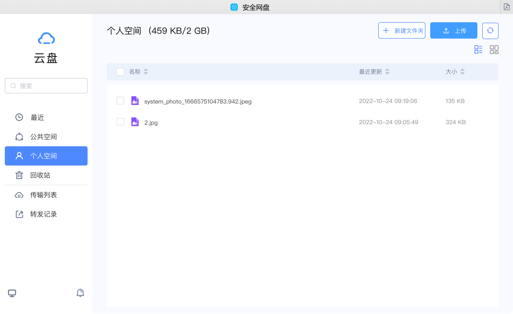Switch to 公共空间 public space
Screen dimensions: 513x314
pos(44,137)
